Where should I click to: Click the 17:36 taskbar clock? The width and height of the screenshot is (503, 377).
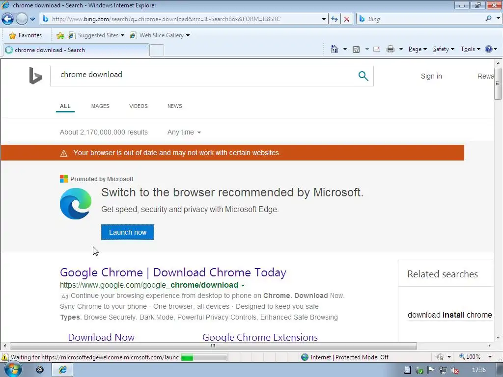coord(478,370)
